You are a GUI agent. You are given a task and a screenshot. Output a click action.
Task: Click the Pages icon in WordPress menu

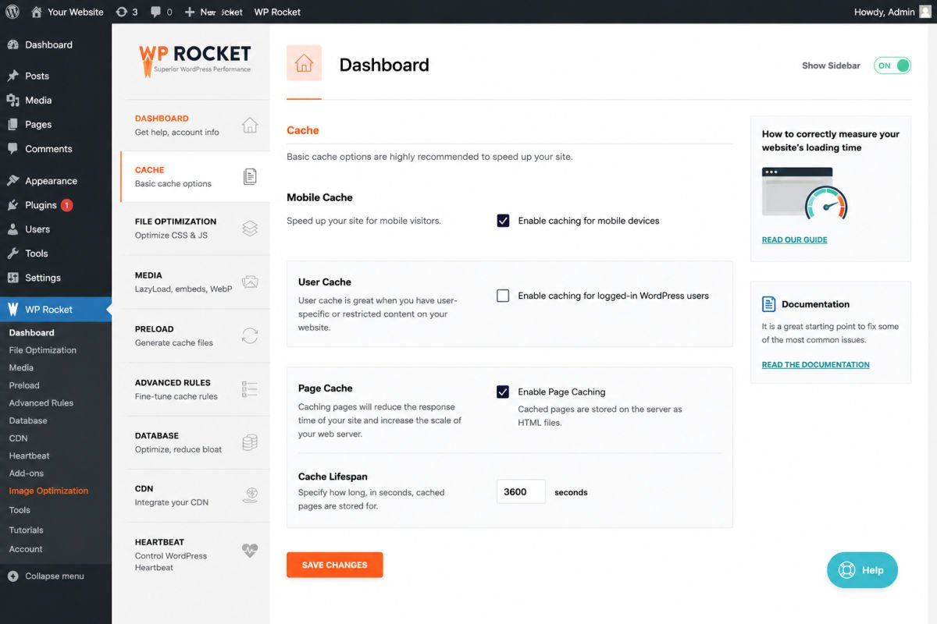[12, 124]
